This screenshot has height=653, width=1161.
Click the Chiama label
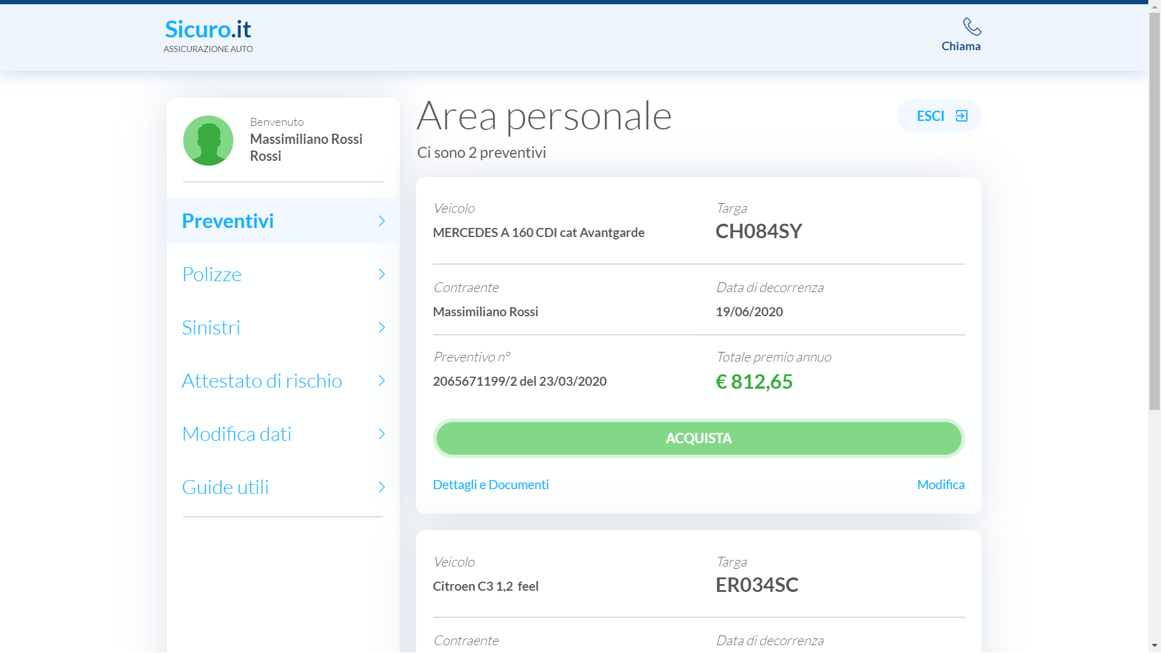(x=961, y=47)
